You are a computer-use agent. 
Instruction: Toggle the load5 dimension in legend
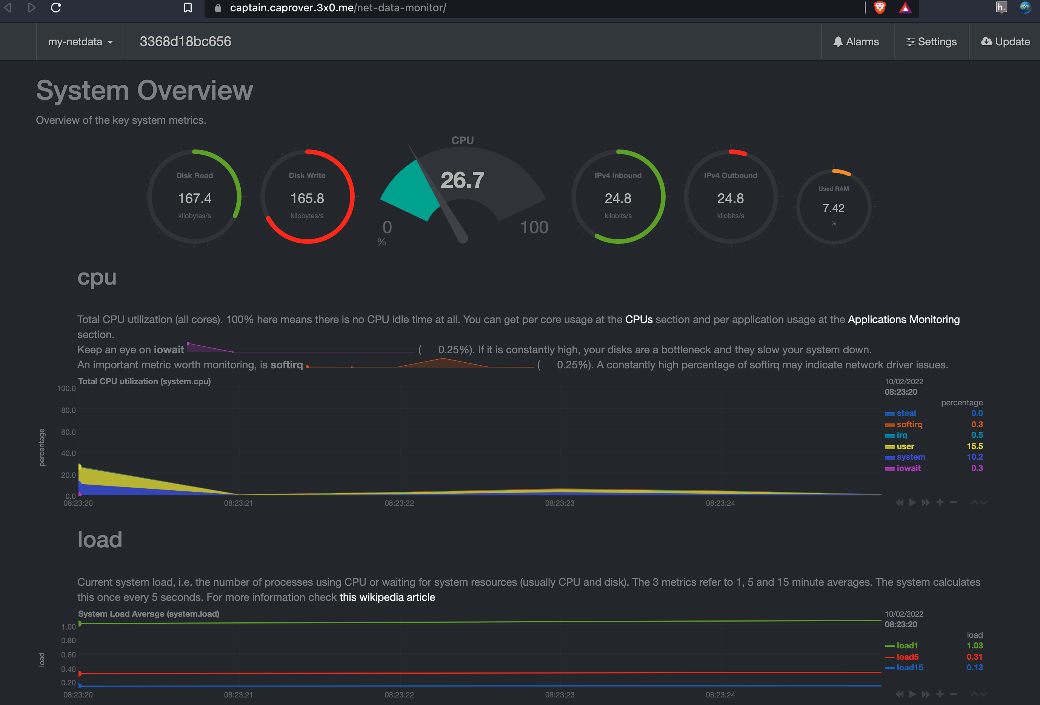coord(908,657)
